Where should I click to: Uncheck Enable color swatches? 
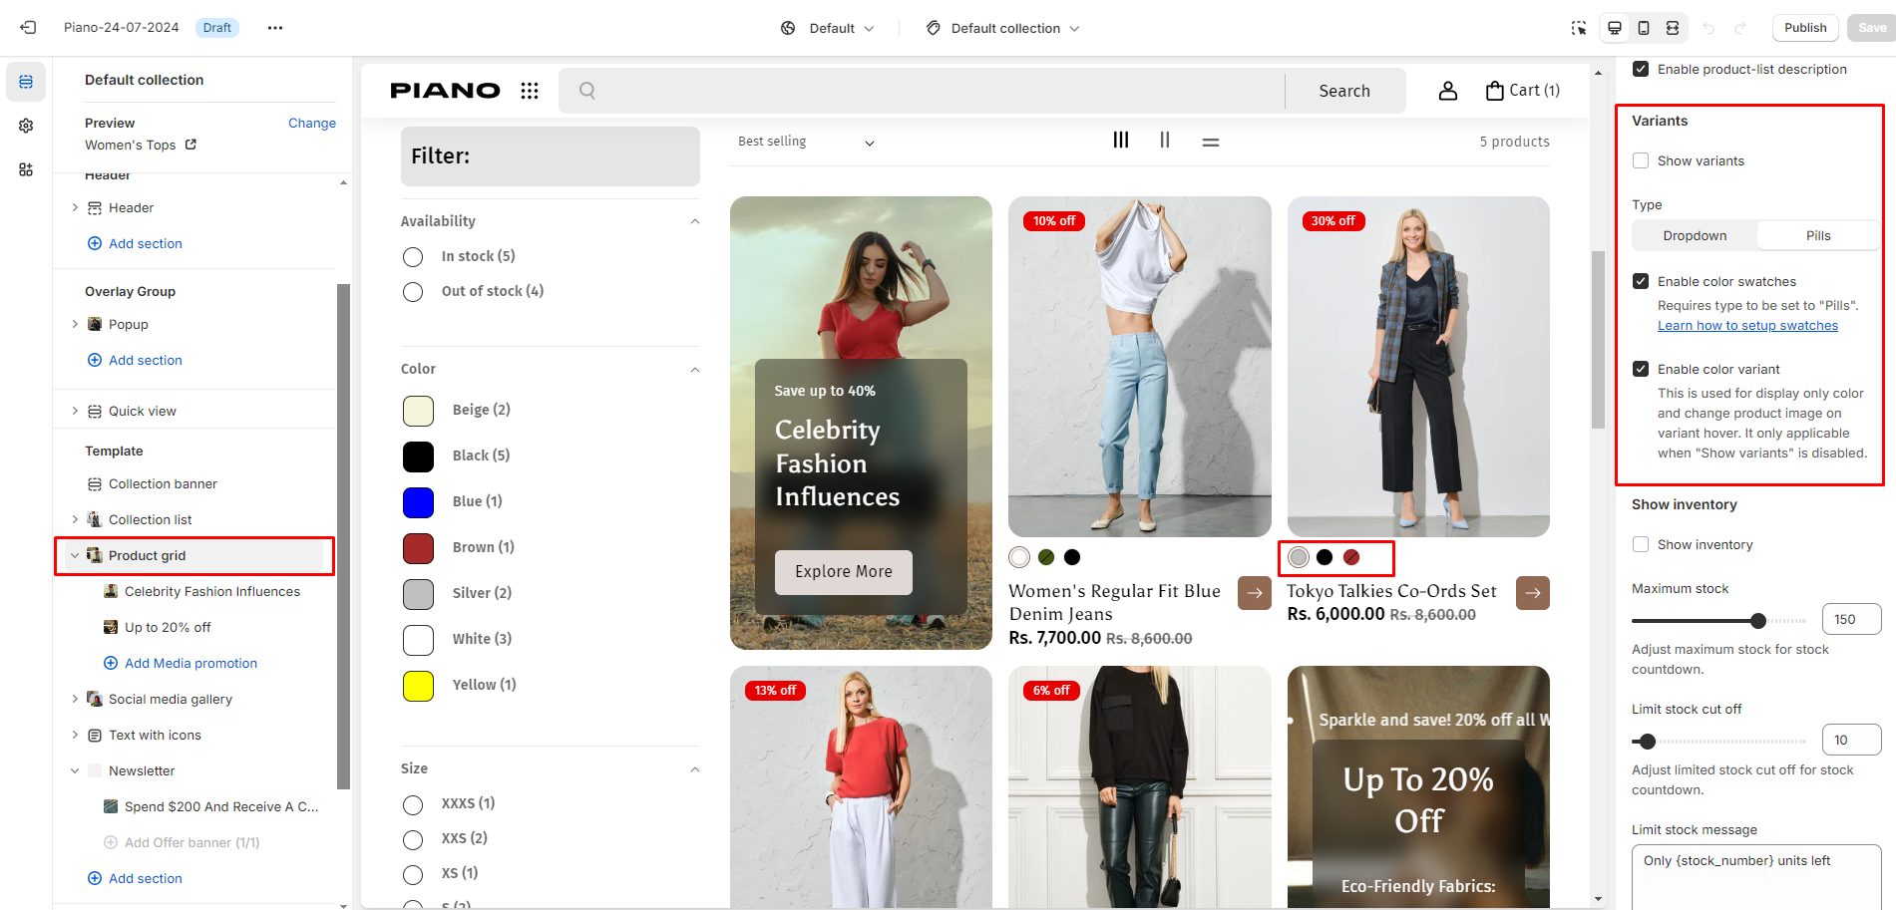click(1641, 281)
